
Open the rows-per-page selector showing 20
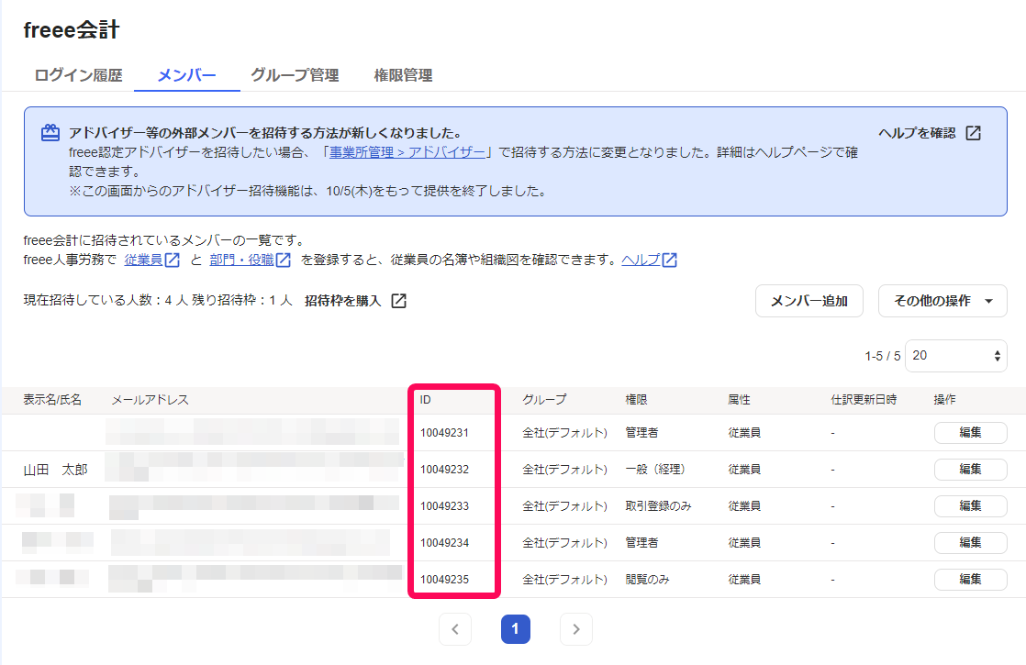[956, 356]
